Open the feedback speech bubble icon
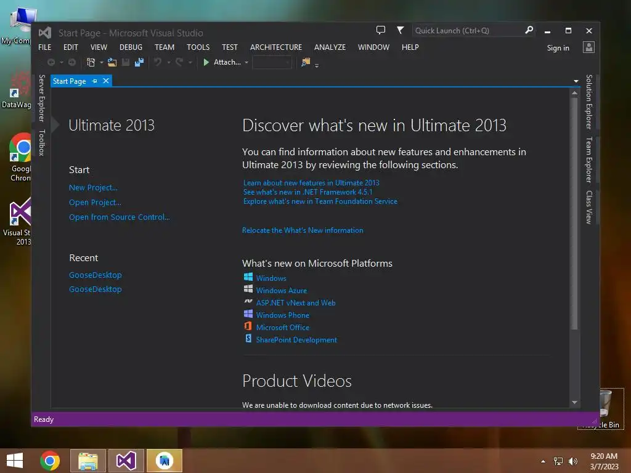The width and height of the screenshot is (631, 473). (x=380, y=30)
